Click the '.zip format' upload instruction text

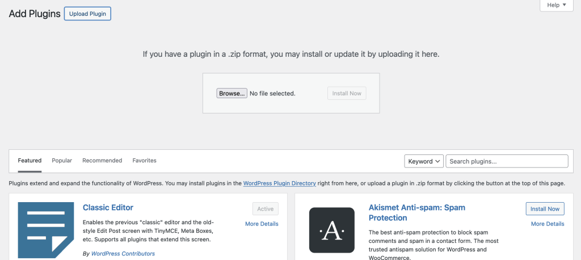291,54
